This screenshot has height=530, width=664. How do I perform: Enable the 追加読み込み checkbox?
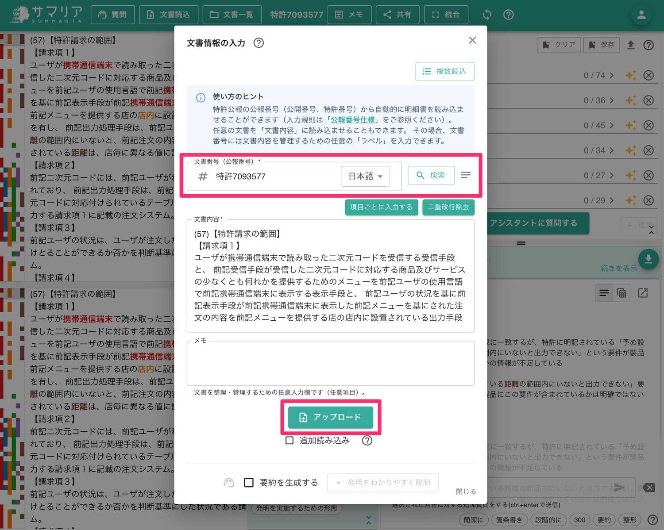[290, 441]
